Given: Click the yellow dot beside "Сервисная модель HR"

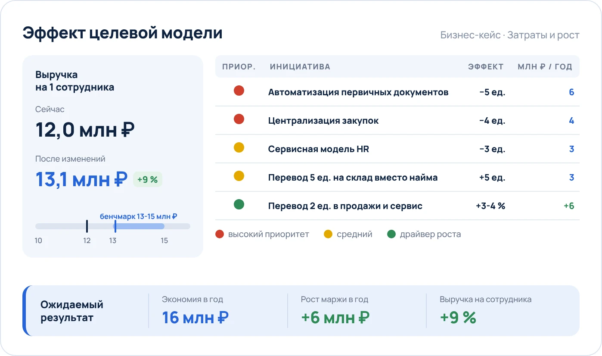Looking at the screenshot, I should click(x=239, y=147).
